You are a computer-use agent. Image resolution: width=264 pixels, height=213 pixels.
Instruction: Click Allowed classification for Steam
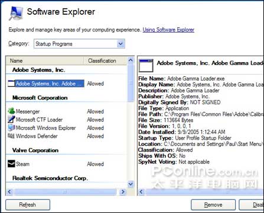(x=95, y=164)
